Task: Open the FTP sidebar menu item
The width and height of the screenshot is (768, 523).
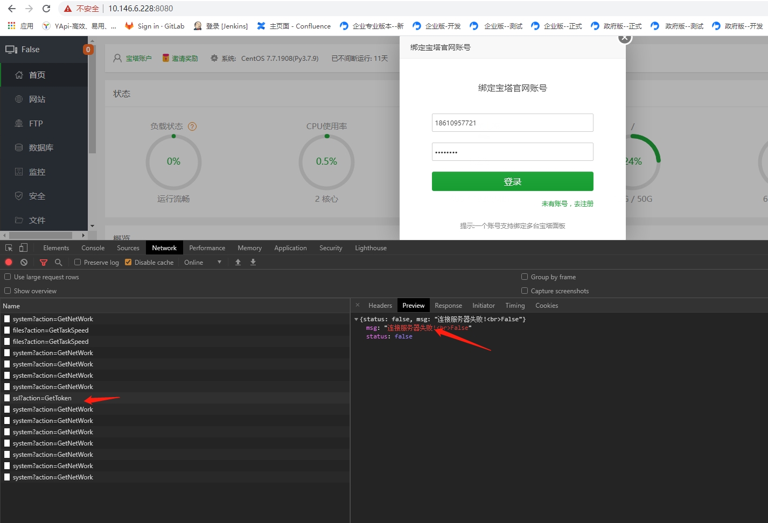Action: pyautogui.click(x=44, y=123)
